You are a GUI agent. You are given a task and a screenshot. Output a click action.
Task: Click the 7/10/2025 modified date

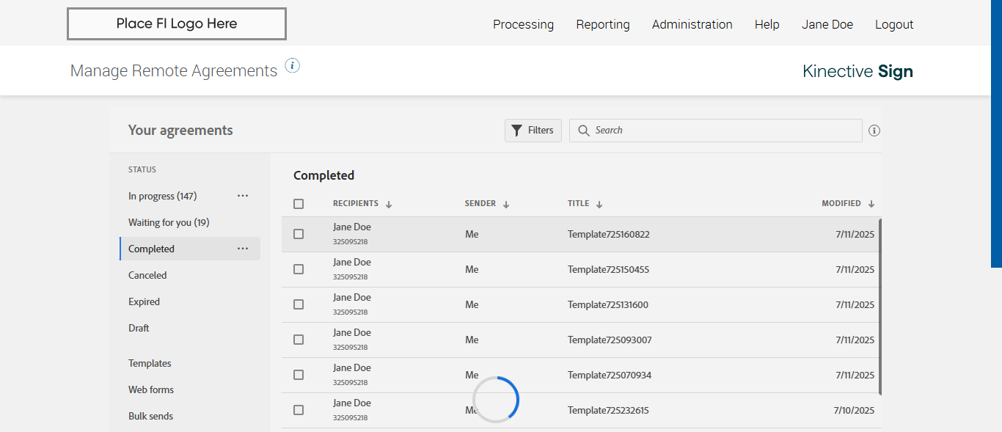(x=854, y=411)
